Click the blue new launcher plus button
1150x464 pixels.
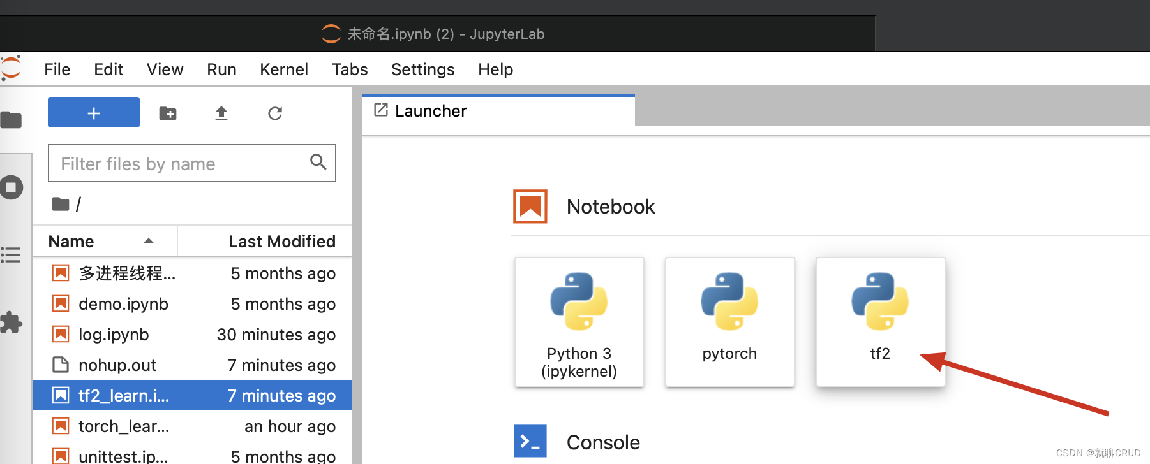coord(94,112)
